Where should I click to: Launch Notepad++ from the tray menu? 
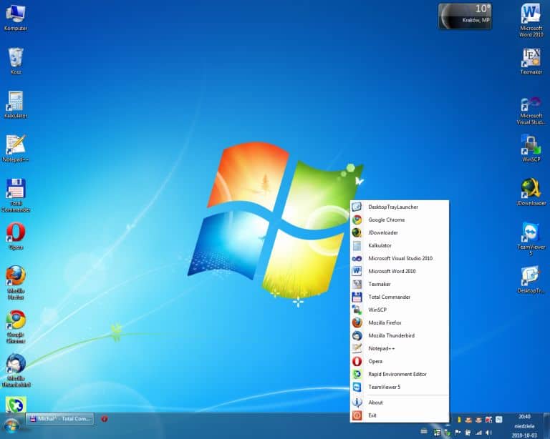[x=400, y=348]
